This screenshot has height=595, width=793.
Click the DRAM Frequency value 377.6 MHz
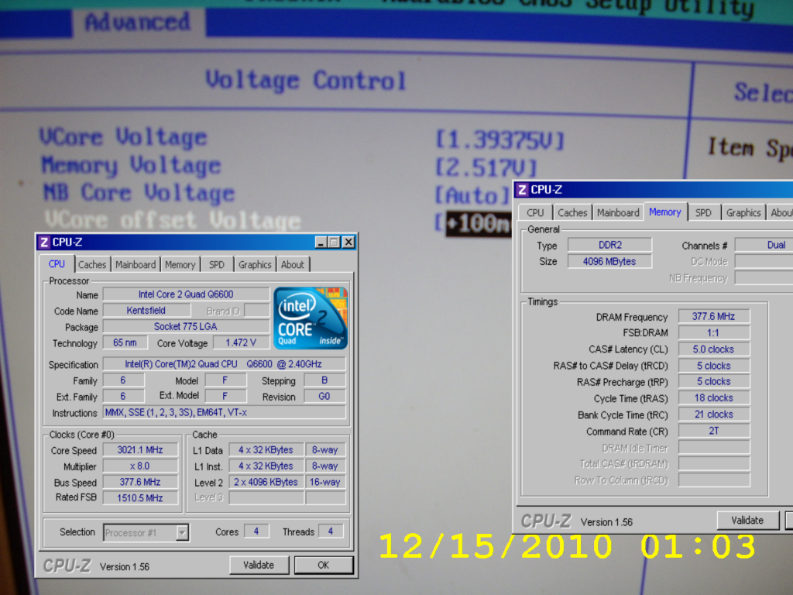click(x=713, y=317)
